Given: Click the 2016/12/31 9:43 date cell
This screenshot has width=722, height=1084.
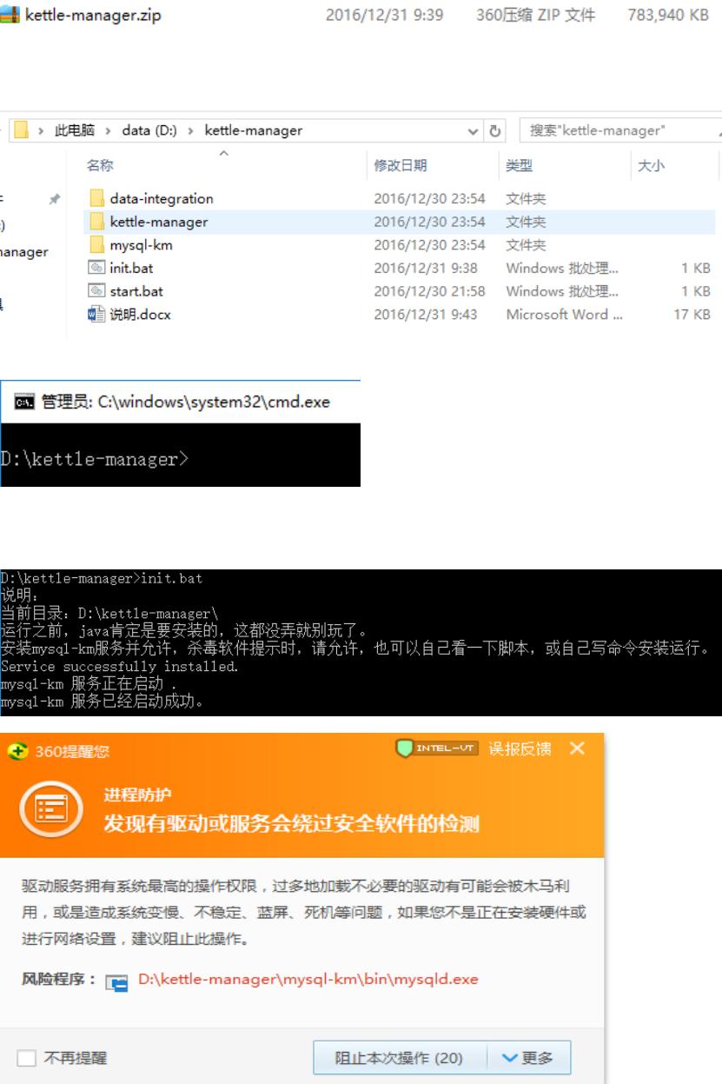Looking at the screenshot, I should tap(425, 315).
